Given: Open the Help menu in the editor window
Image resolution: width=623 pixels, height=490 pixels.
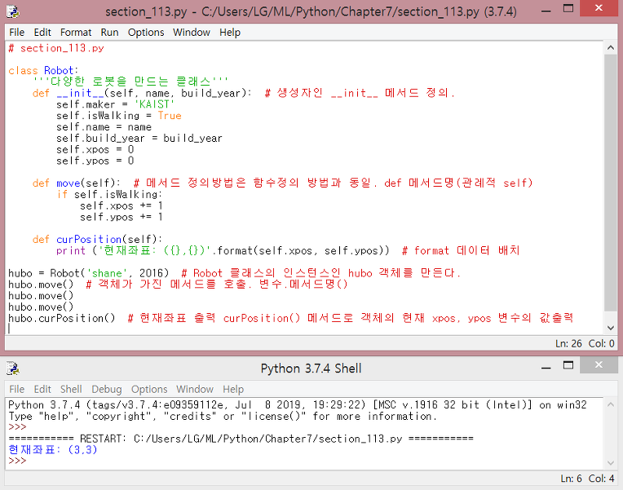Looking at the screenshot, I should tap(230, 32).
